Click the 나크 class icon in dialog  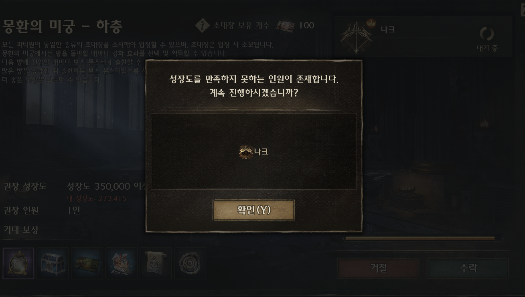click(246, 152)
